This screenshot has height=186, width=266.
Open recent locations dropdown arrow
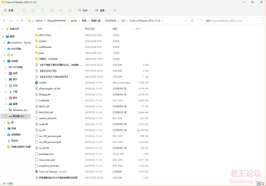tap(16, 21)
